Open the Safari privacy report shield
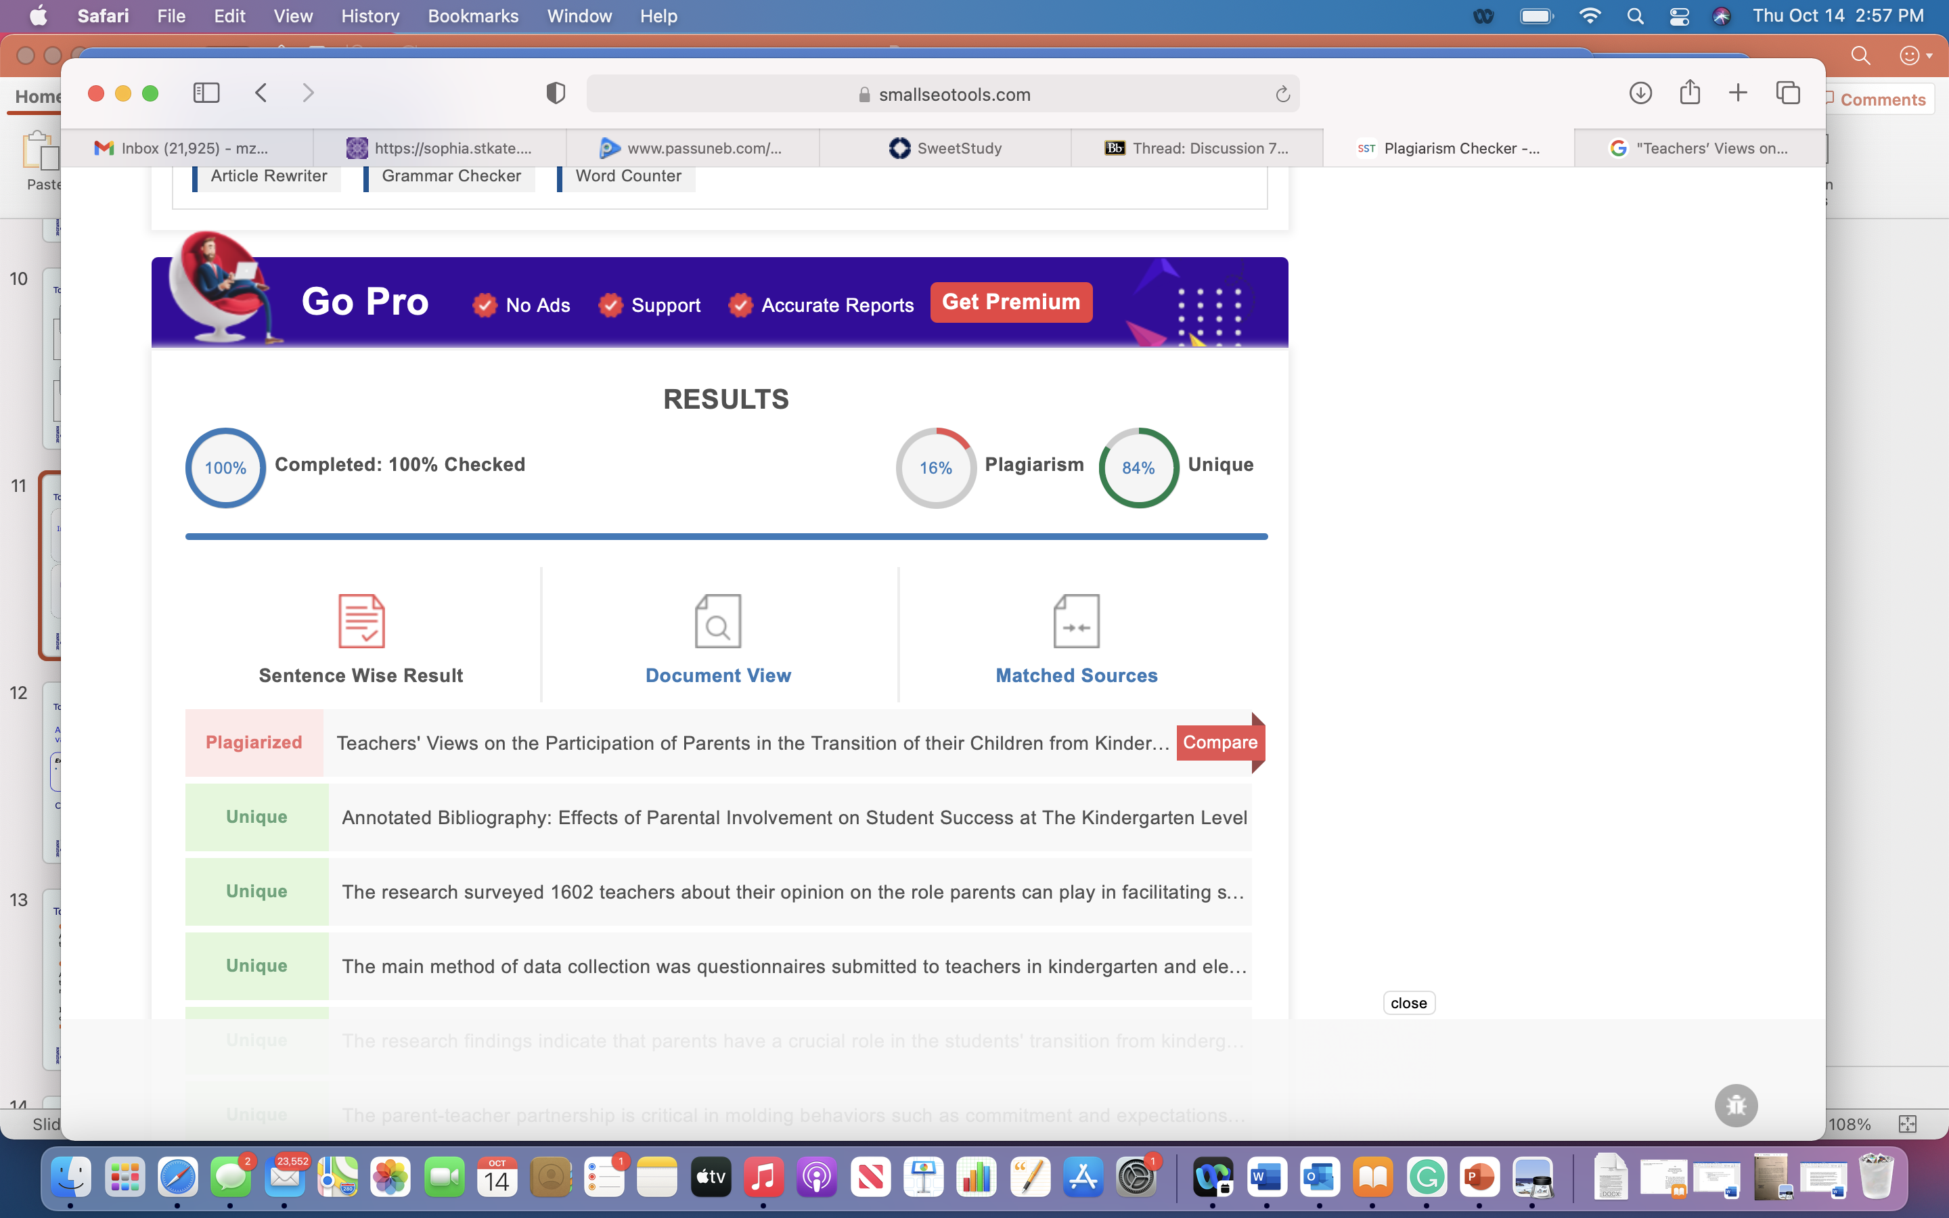The height and width of the screenshot is (1218, 1949). tap(556, 93)
